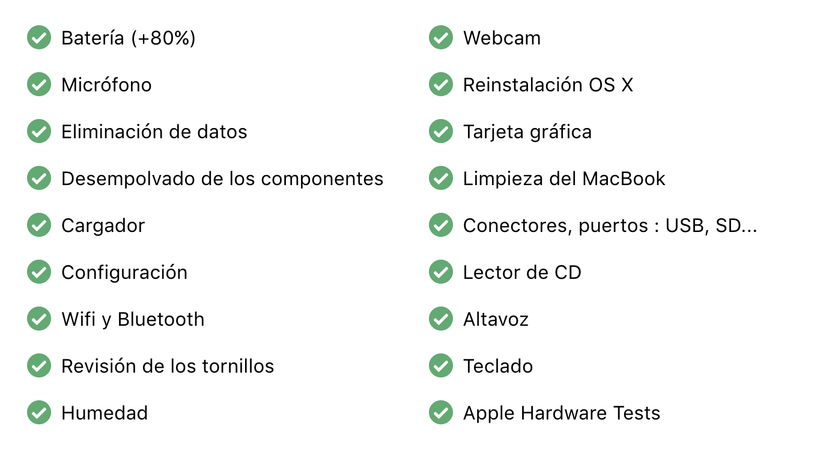Click the Apple Hardware Tests label
The width and height of the screenshot is (829, 470).
[x=562, y=413]
